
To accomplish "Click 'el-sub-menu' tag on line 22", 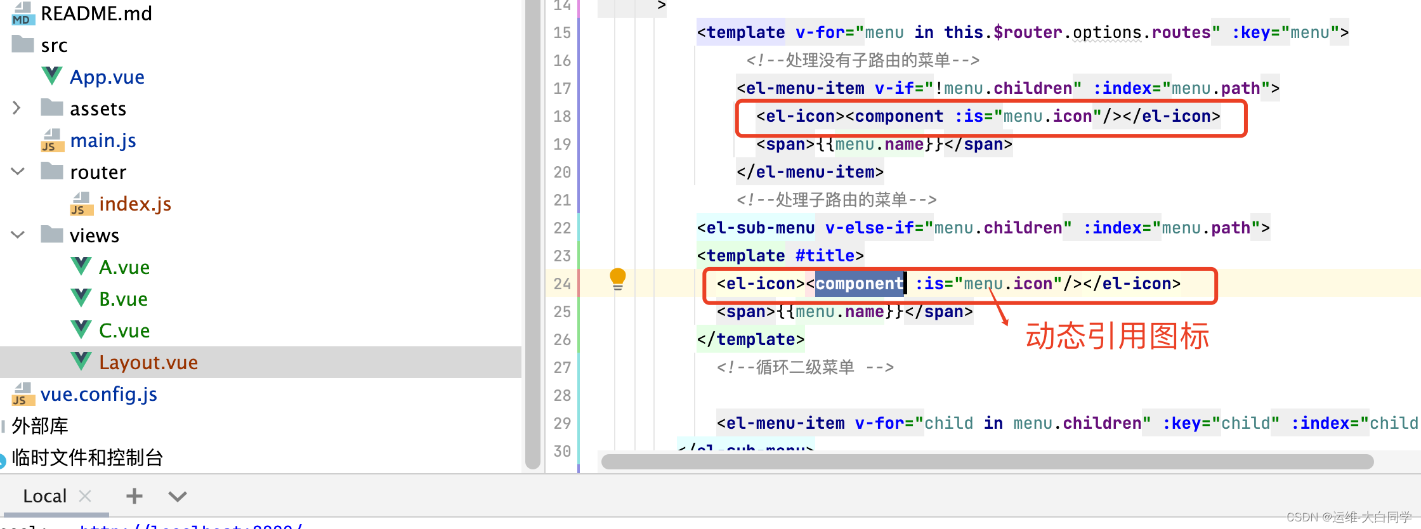I will point(761,228).
